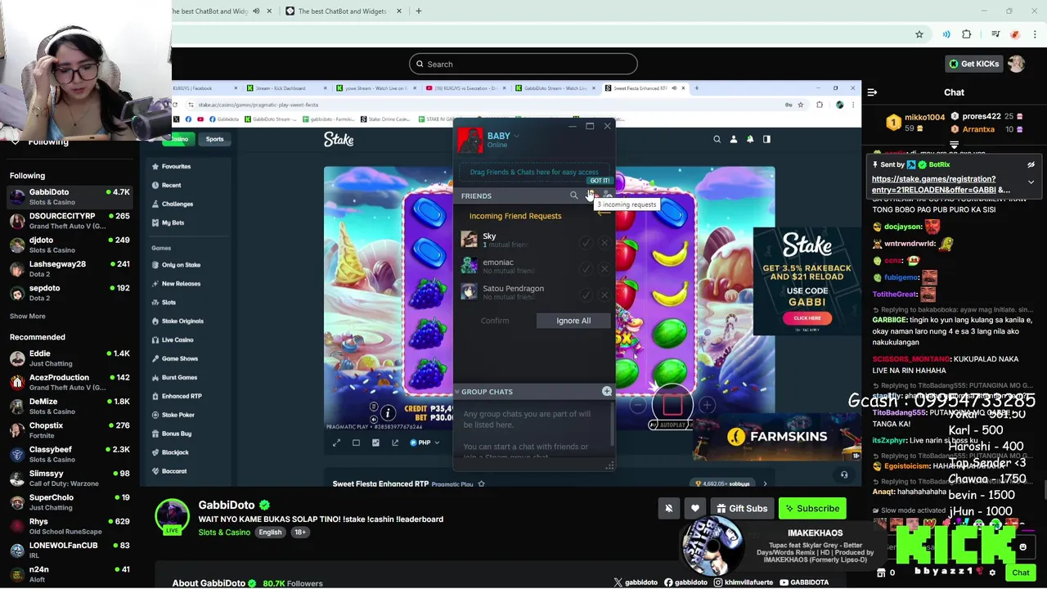Open Stake site search magnifier icon
The image size is (1047, 589).
tap(717, 139)
